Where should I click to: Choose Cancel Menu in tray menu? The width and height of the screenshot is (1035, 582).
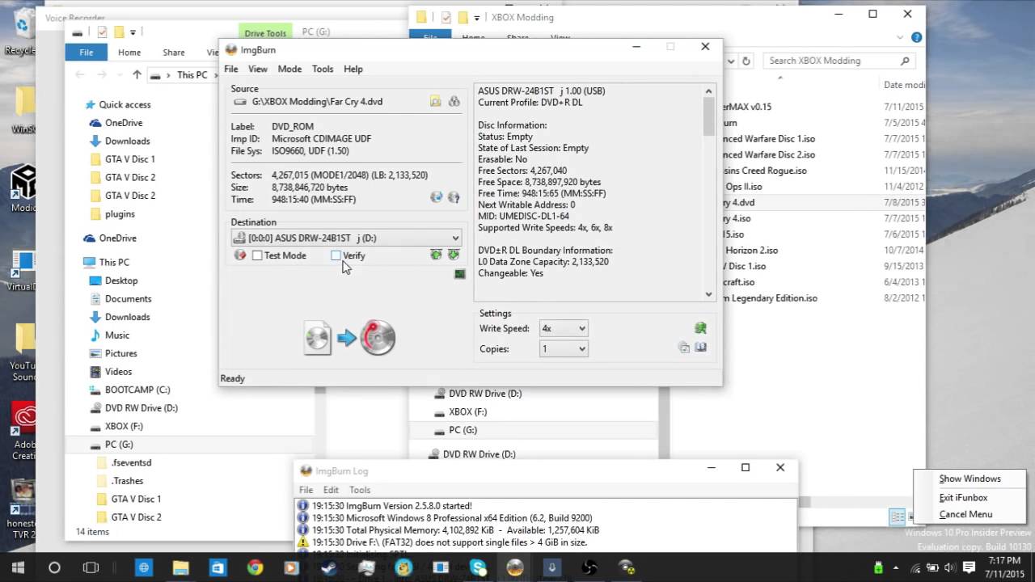(x=965, y=514)
